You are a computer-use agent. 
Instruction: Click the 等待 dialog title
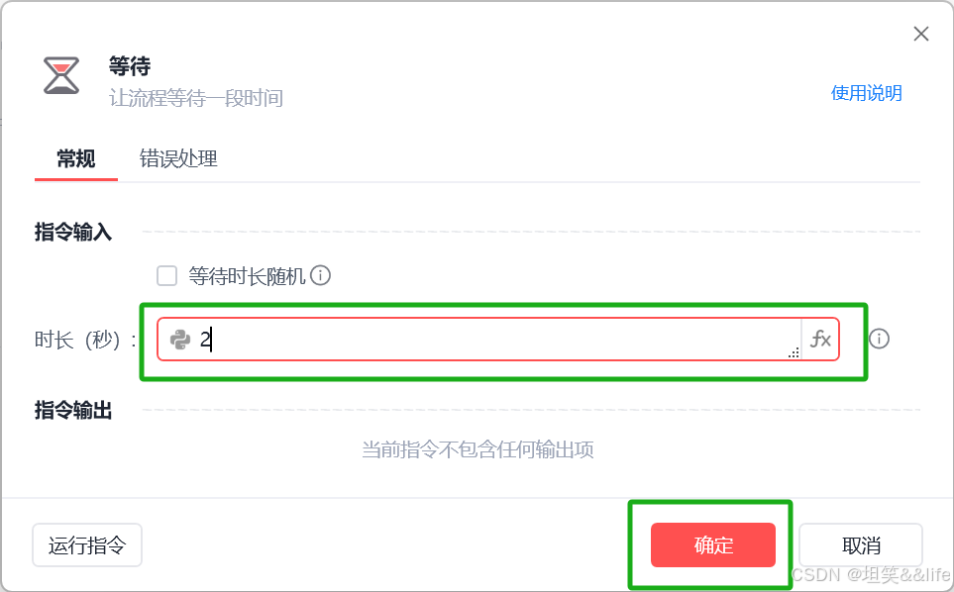pos(130,65)
